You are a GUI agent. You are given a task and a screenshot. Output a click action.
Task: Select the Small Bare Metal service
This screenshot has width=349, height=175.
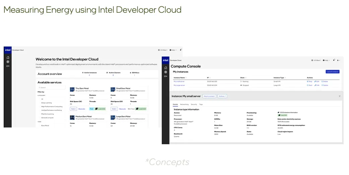pyautogui.click(x=114, y=109)
